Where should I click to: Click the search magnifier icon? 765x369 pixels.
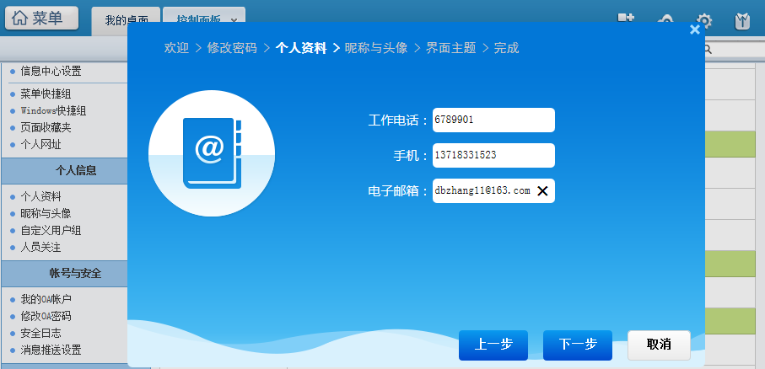(x=708, y=50)
